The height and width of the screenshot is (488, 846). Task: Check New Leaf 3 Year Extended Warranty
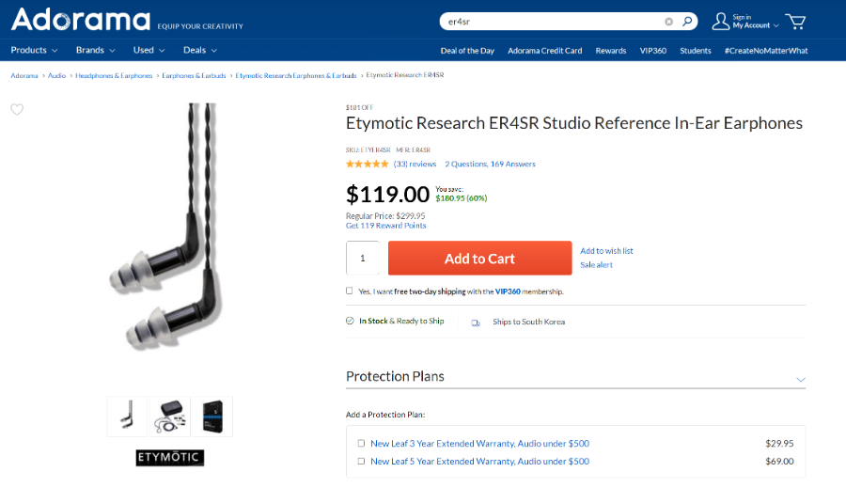click(x=361, y=443)
